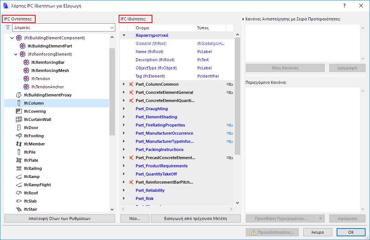Click the filter funnel icon beside Δομικός
This screenshot has height=240, width=370.
(8, 27)
